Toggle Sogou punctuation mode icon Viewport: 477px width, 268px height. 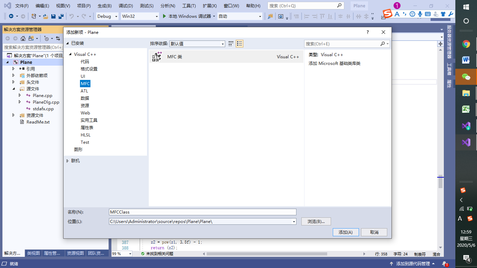404,14
